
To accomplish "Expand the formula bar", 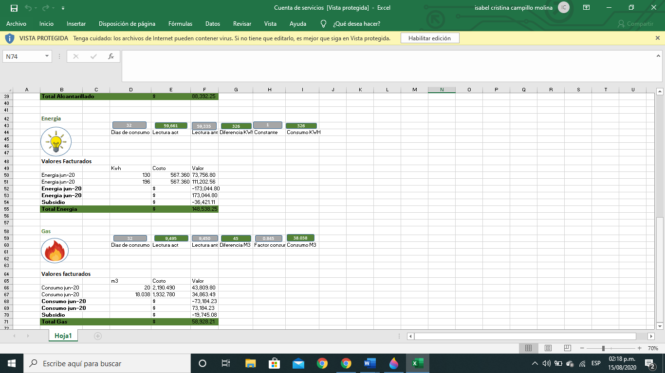I will (x=658, y=56).
